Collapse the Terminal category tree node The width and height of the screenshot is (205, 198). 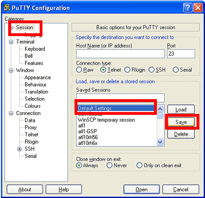(11, 42)
